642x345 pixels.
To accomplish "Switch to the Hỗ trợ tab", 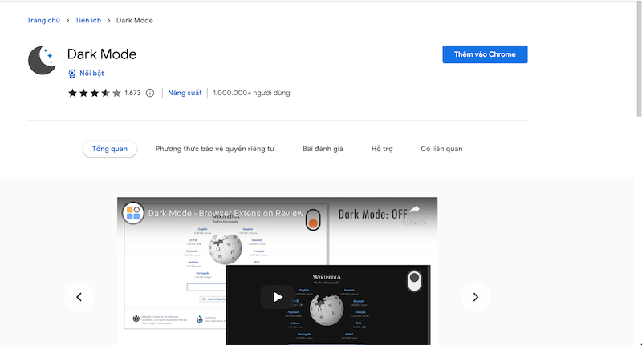I will [x=382, y=149].
